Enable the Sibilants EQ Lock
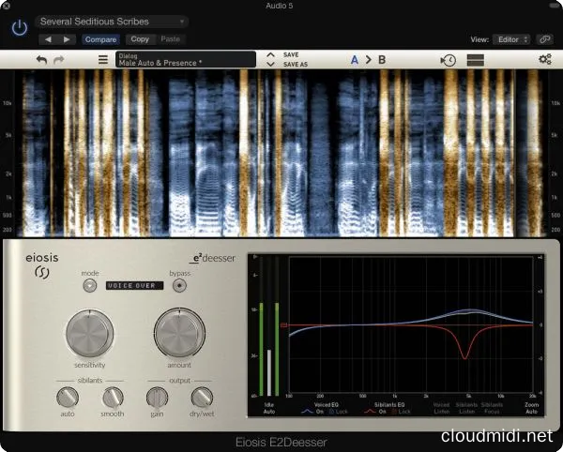The width and height of the screenshot is (563, 452). click(x=398, y=412)
